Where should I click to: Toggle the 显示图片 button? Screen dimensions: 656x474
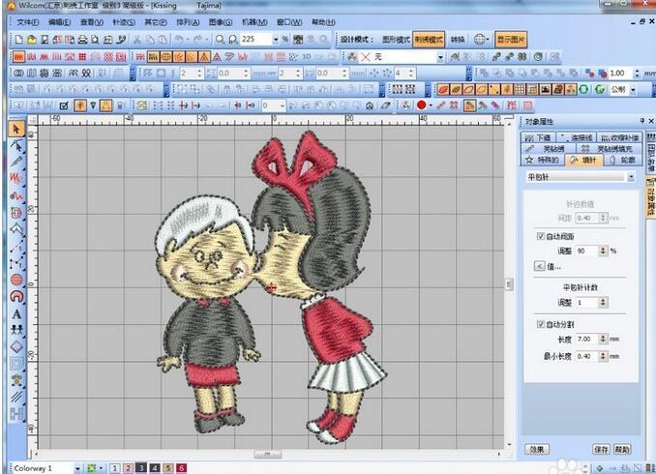(511, 40)
